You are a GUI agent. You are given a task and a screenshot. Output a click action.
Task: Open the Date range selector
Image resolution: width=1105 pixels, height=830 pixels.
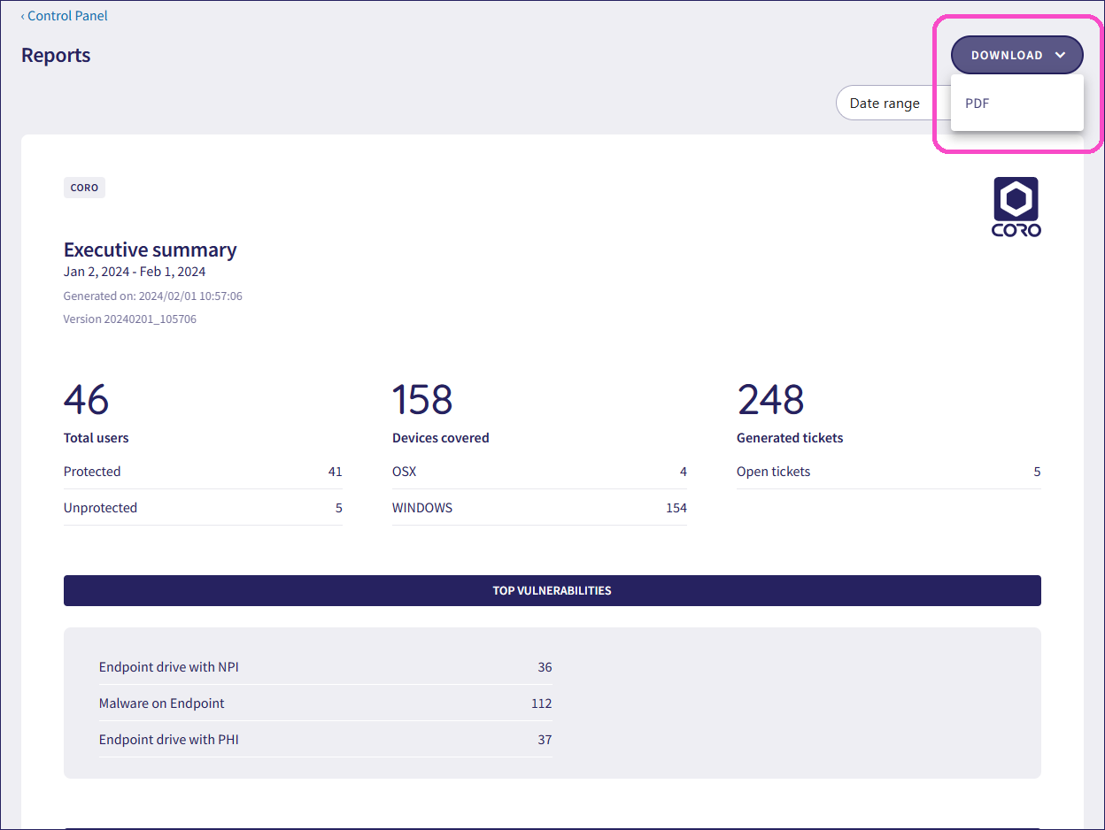(885, 104)
